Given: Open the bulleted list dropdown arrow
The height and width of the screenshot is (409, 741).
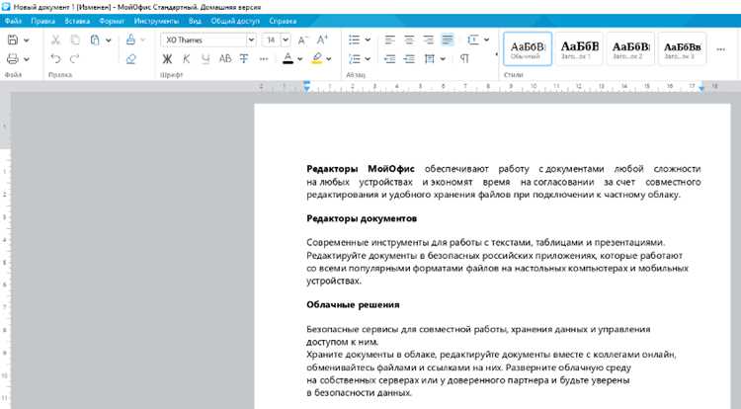Looking at the screenshot, I should [x=368, y=41].
